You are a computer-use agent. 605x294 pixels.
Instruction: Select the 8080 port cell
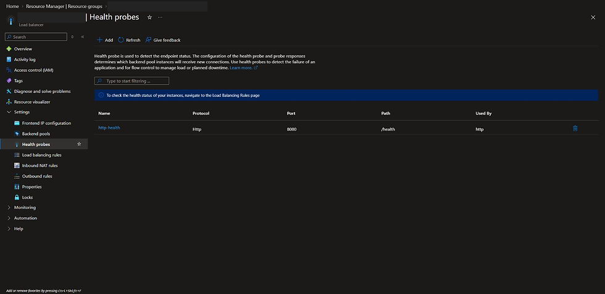pos(291,129)
